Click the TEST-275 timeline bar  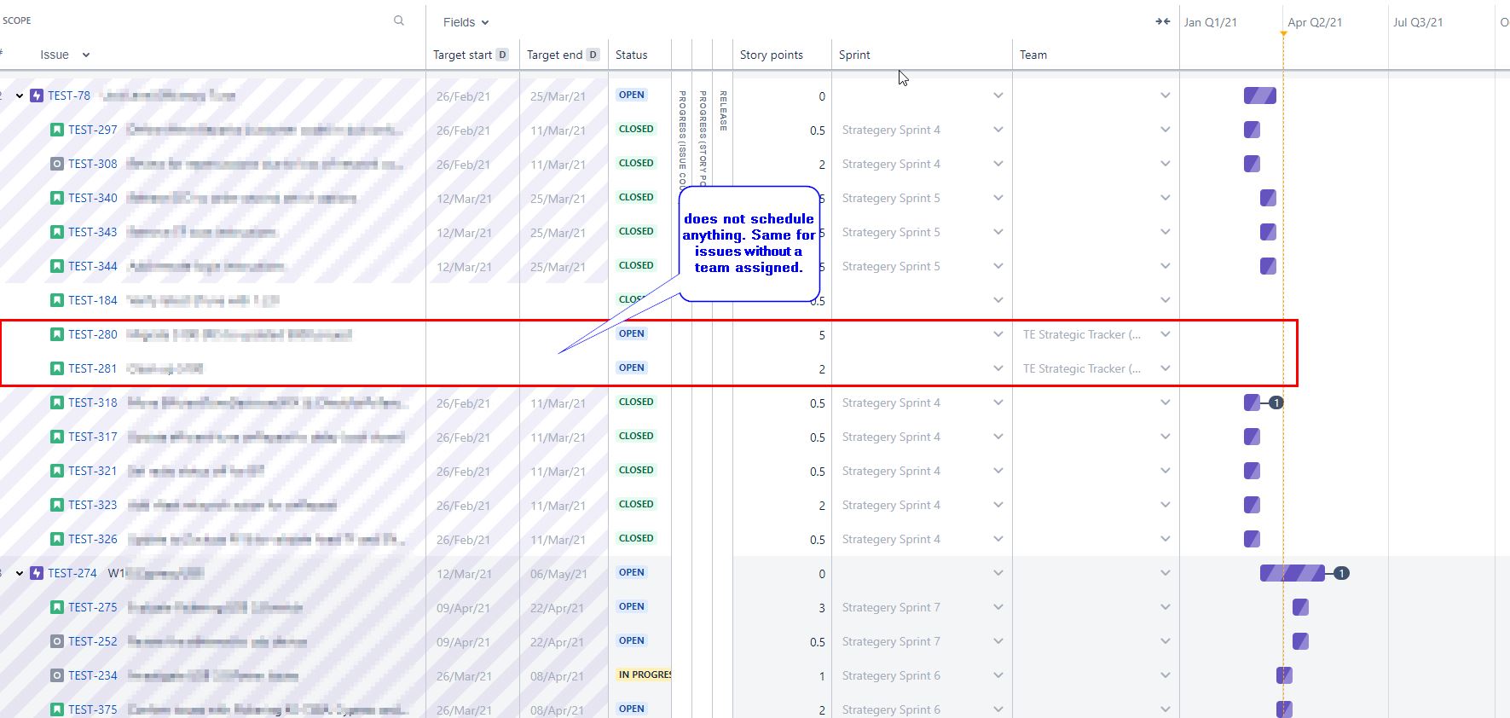(1300, 607)
